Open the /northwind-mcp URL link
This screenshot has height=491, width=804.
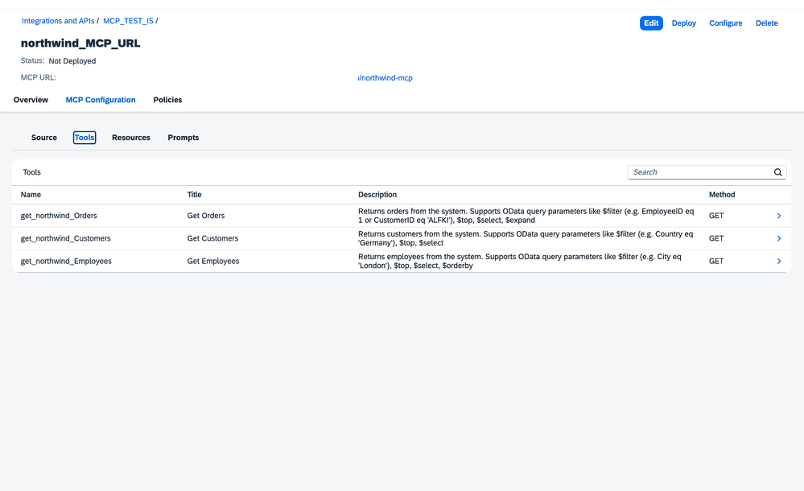tap(385, 78)
